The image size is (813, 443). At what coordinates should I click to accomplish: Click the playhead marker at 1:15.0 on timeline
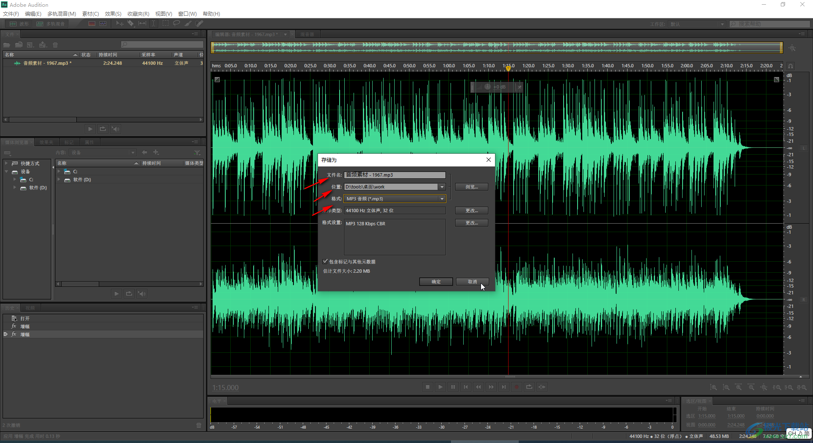[x=509, y=68]
